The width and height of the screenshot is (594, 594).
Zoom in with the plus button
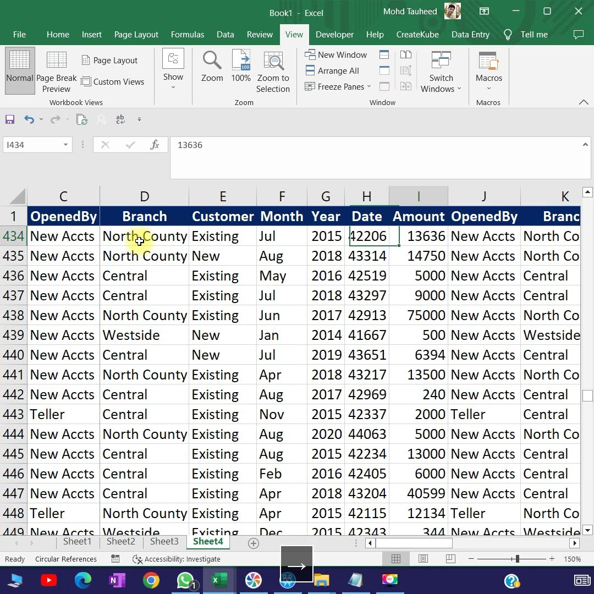[552, 559]
